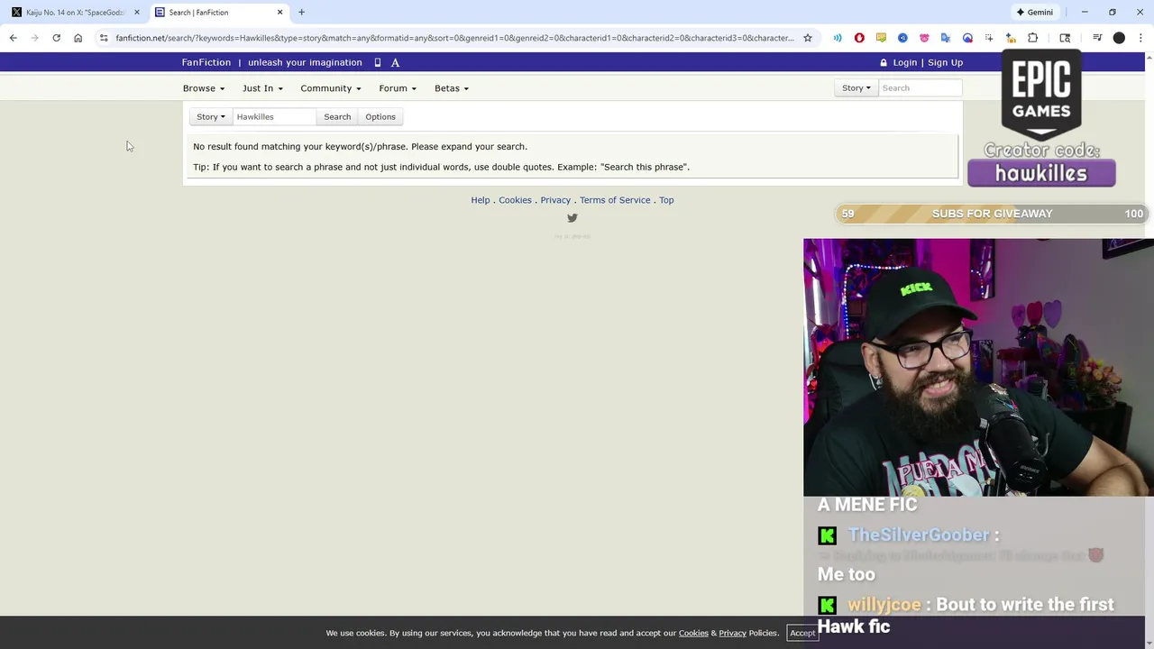The image size is (1154, 649).
Task: Bookmark this page with the star icon
Action: pos(808,38)
